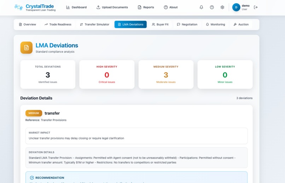Switch to the Negotiation tab
Screen dimensions: 285x183
[x=187, y=24]
